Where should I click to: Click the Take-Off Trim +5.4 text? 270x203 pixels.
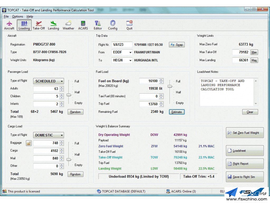[199, 176]
